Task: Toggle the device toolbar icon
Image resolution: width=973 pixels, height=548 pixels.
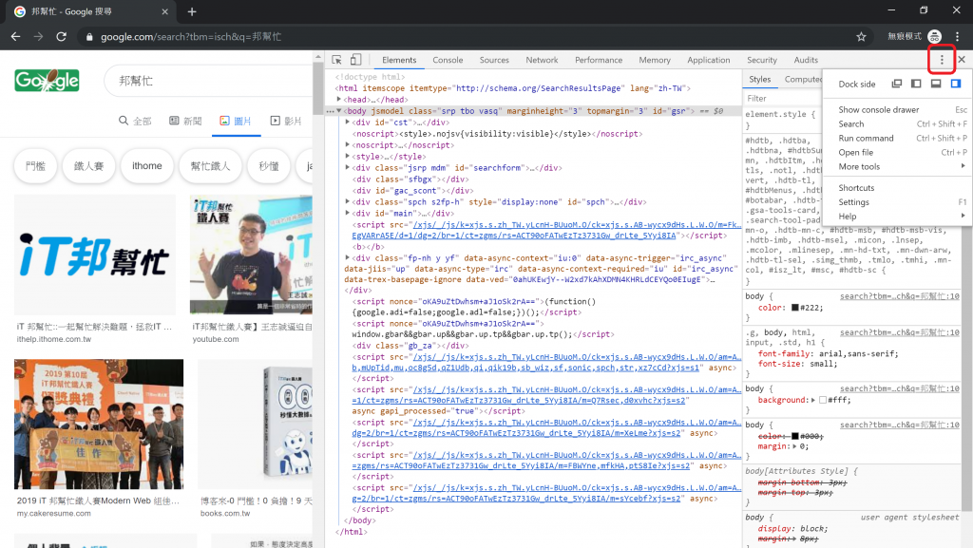Action: click(x=355, y=60)
